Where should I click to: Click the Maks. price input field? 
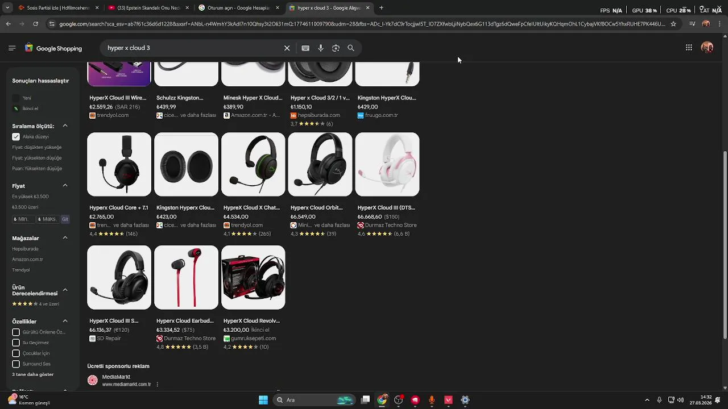[x=48, y=219]
